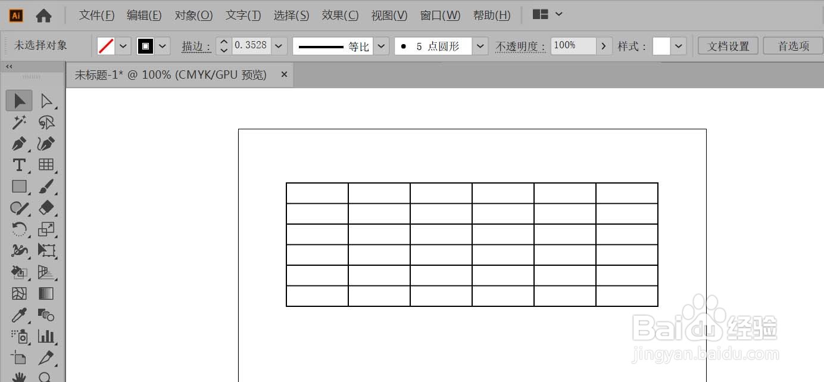Open the 文件(F) menu

pos(97,15)
